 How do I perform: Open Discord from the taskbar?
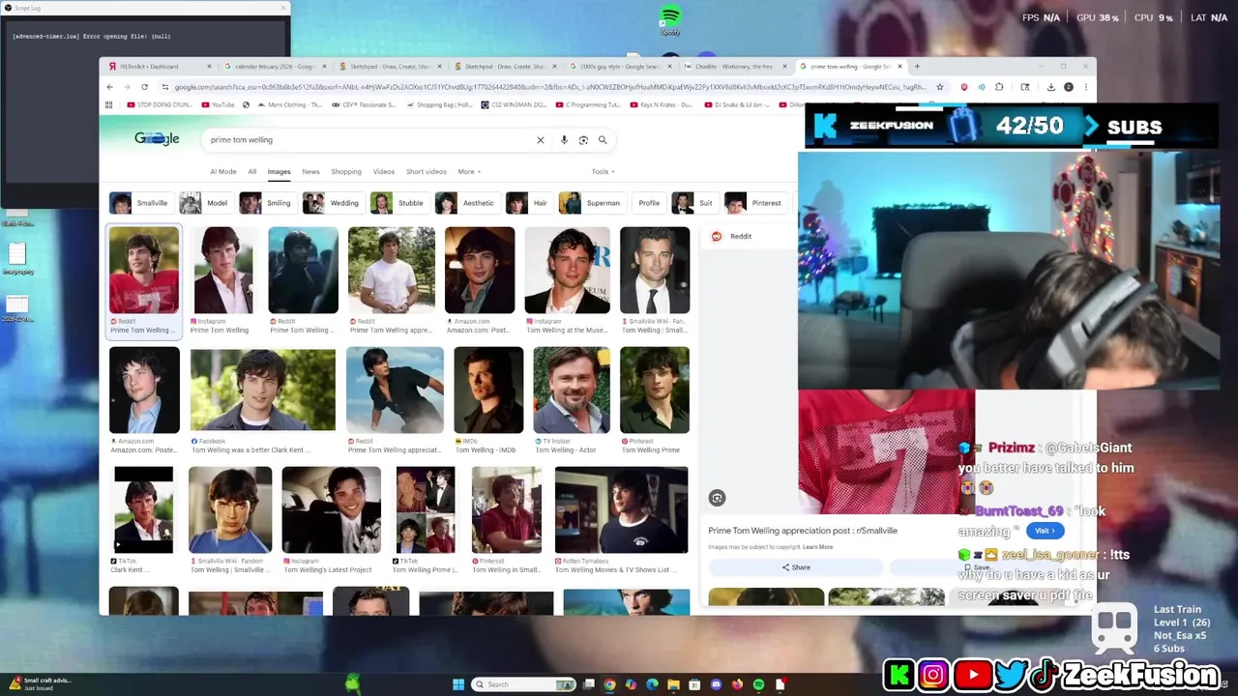point(716,684)
